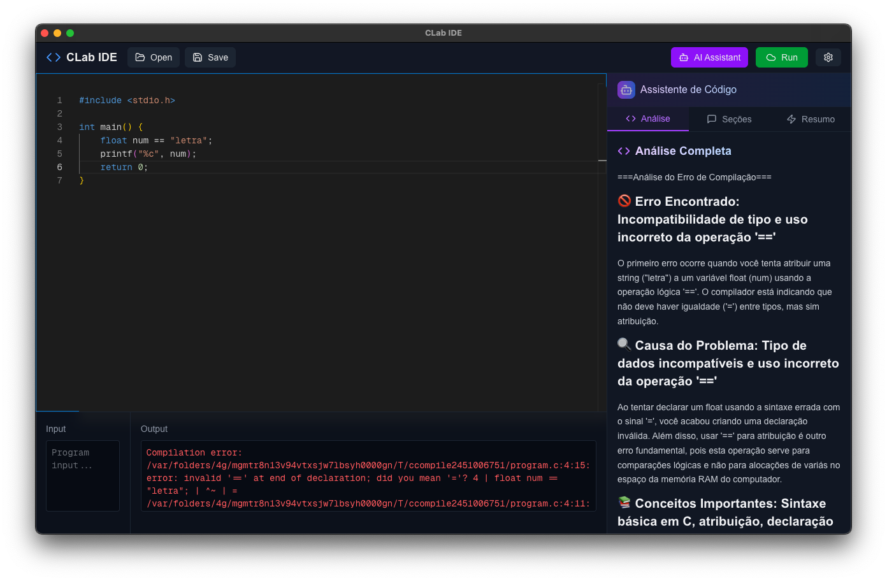Click the #include <stdio.h> line

tap(127, 101)
